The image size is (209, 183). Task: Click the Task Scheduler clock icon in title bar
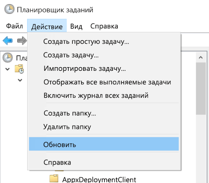point(9,9)
